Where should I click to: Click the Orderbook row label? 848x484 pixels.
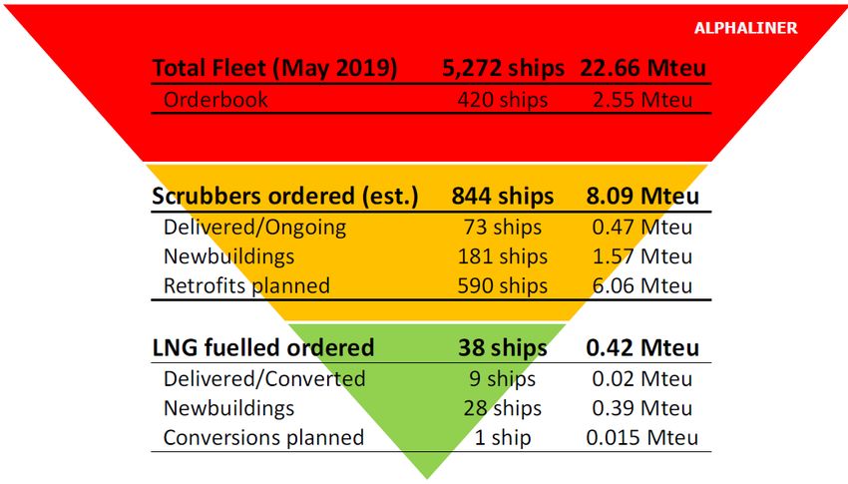pos(215,100)
